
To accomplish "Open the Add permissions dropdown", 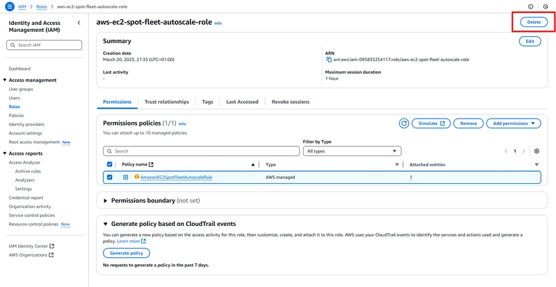I will click(x=514, y=123).
